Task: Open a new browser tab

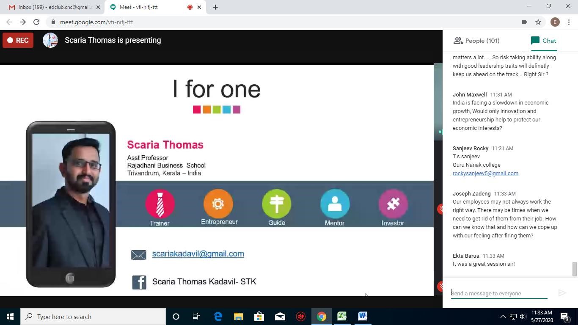Action: (x=215, y=7)
